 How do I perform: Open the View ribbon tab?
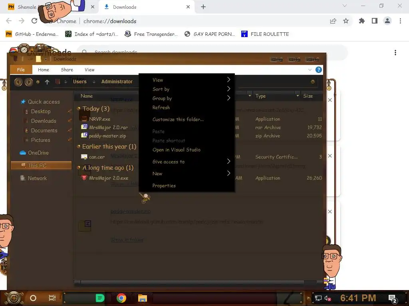click(x=89, y=70)
